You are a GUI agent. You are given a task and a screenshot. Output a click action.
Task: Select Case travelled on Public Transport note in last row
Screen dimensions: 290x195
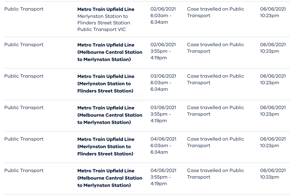click(215, 174)
